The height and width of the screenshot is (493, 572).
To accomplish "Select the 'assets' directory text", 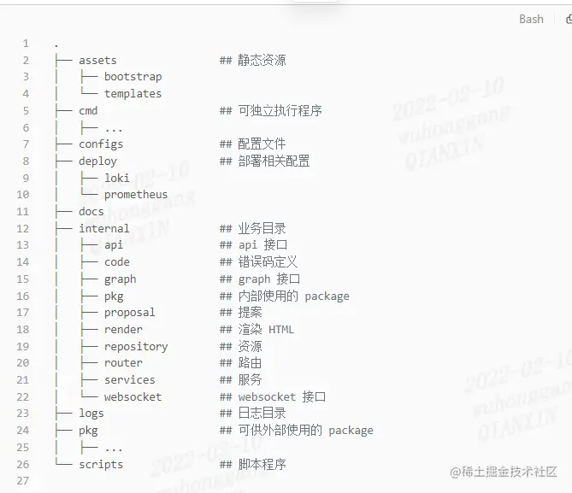I will (x=97, y=60).
